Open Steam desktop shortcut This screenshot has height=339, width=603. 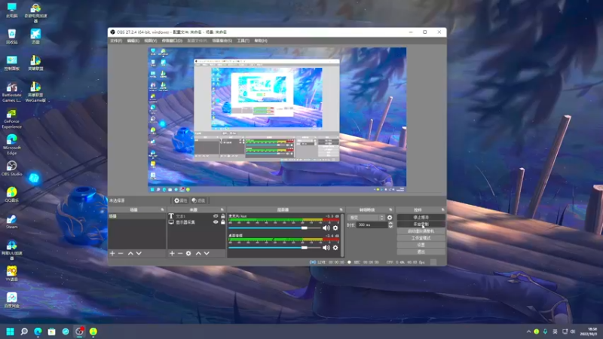tap(11, 221)
